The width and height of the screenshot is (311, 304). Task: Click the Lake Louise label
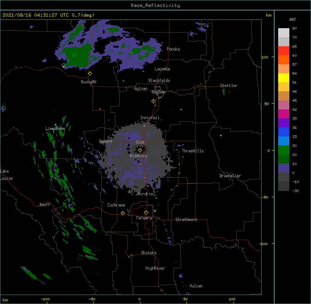(x=6, y=175)
